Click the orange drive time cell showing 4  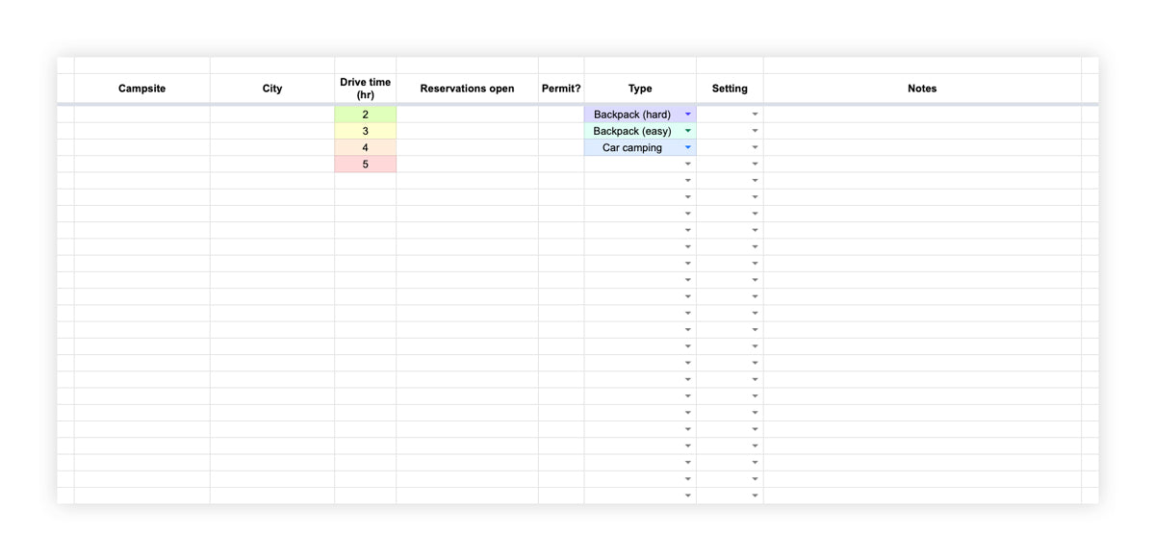pyautogui.click(x=365, y=148)
